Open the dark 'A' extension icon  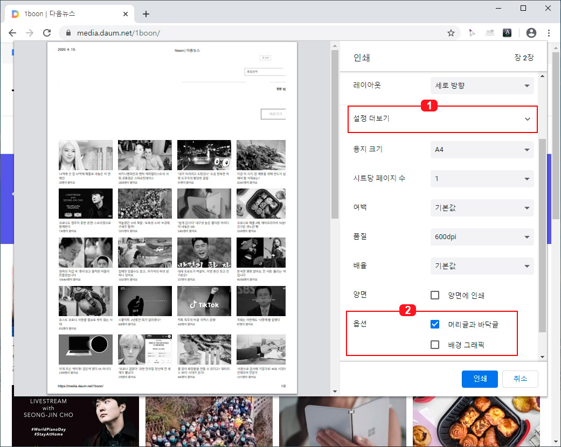coord(507,32)
